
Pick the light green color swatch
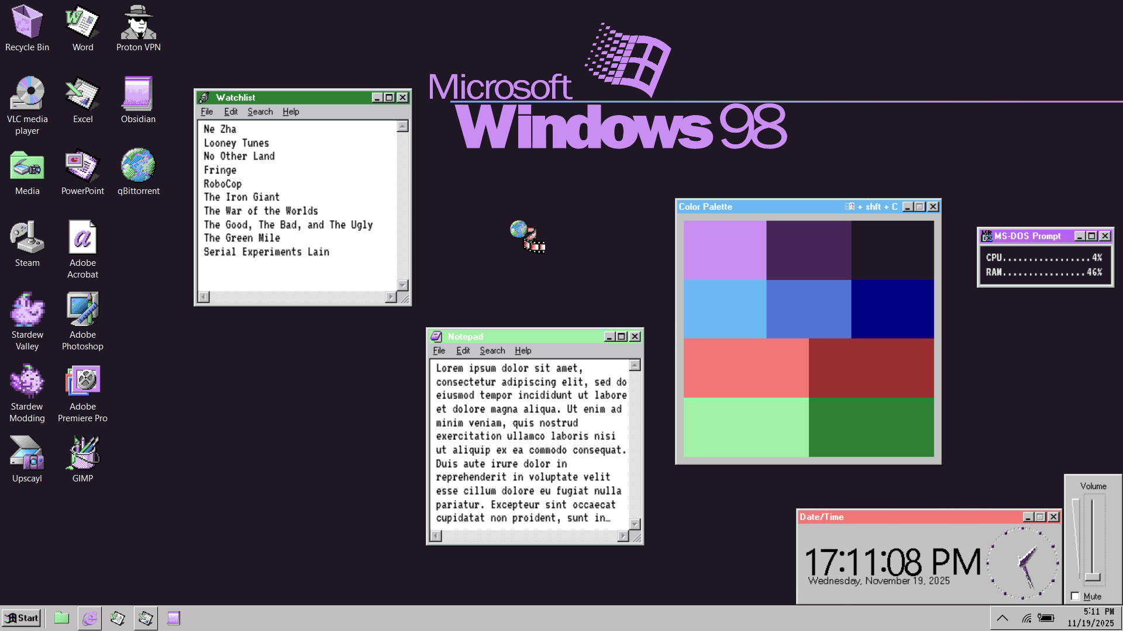(x=746, y=427)
